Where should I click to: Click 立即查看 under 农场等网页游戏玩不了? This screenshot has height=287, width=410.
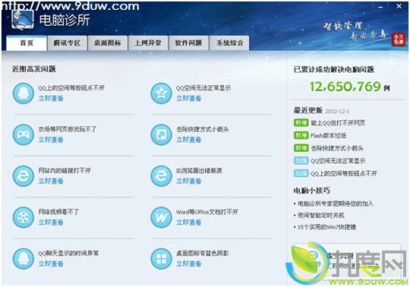pos(51,140)
